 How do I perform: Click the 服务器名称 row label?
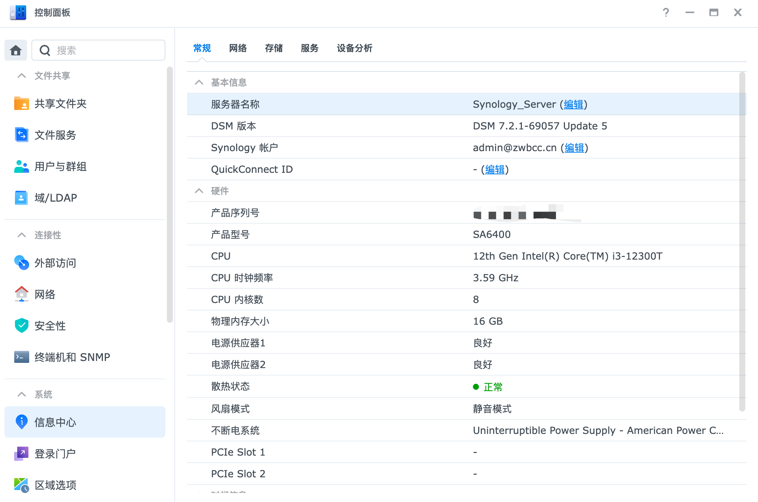tap(235, 104)
